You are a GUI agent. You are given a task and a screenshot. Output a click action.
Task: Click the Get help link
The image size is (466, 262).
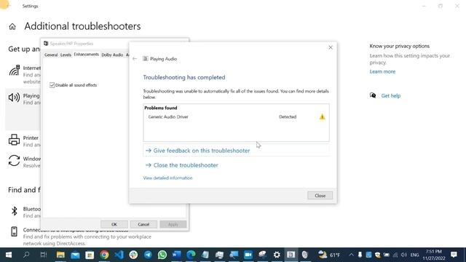[391, 95]
